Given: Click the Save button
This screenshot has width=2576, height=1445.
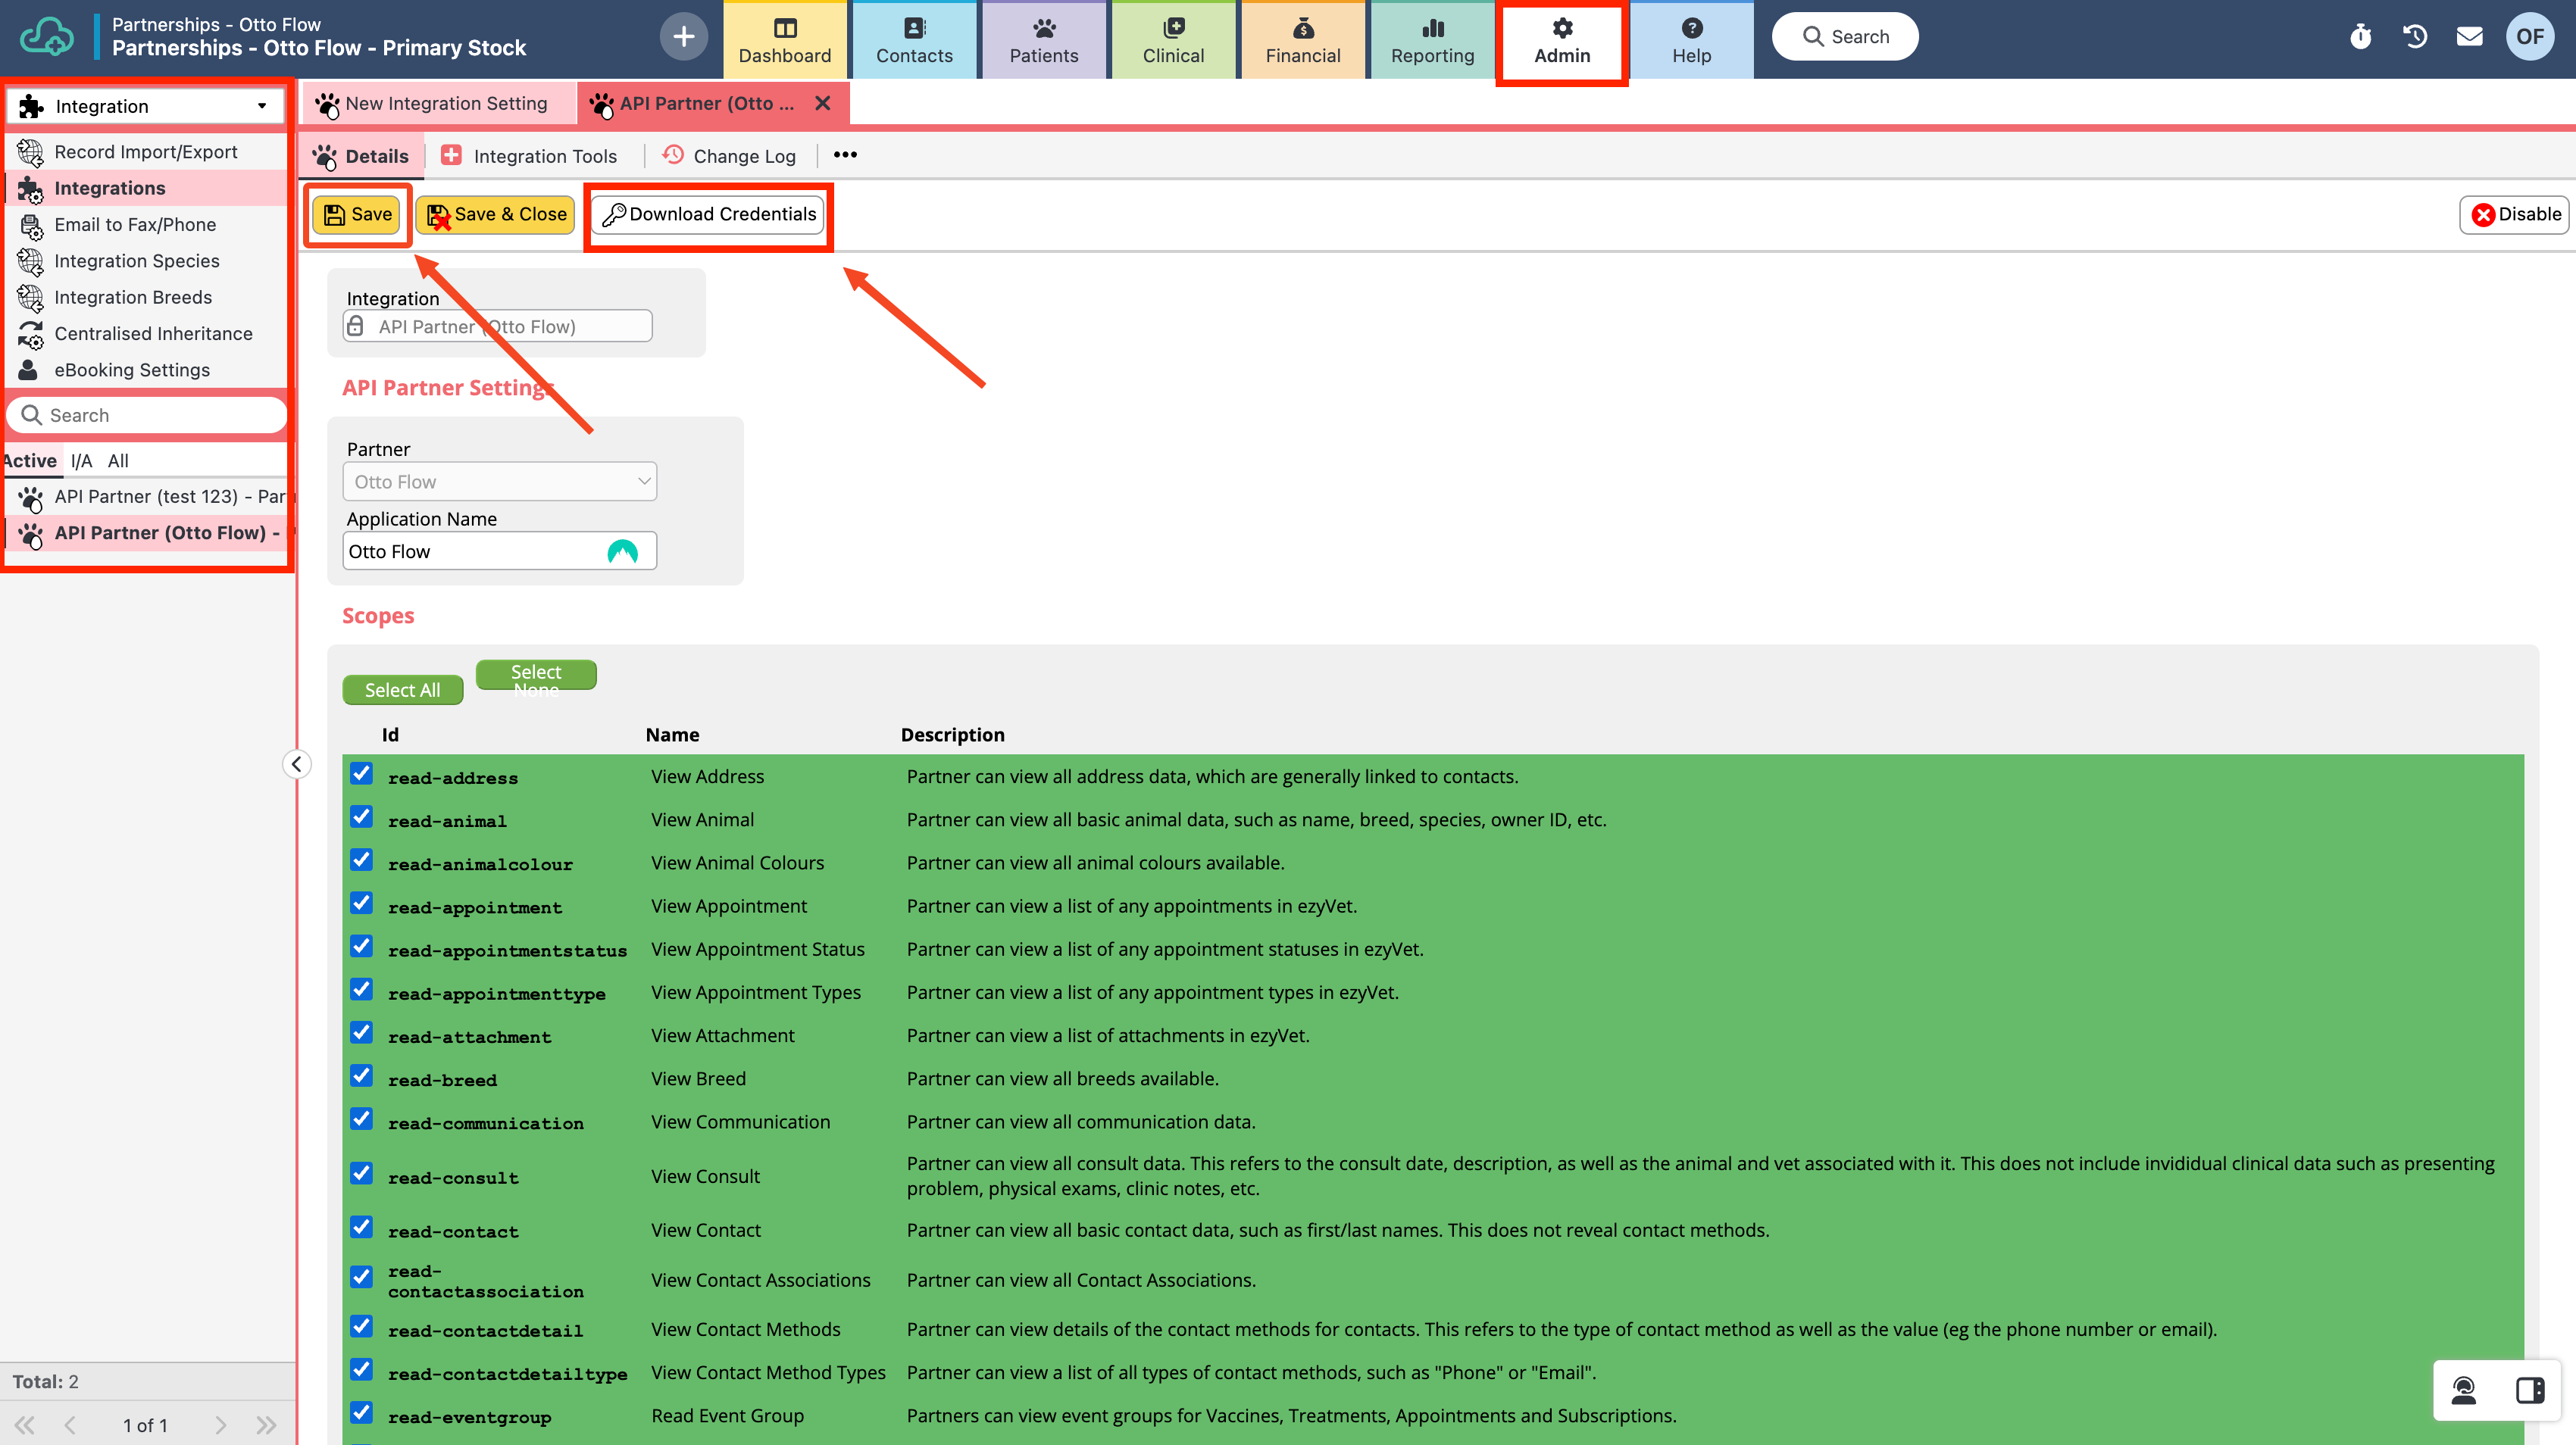Looking at the screenshot, I should 357,214.
